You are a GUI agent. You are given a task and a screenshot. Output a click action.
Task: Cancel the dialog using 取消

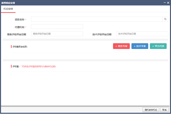[164, 110]
